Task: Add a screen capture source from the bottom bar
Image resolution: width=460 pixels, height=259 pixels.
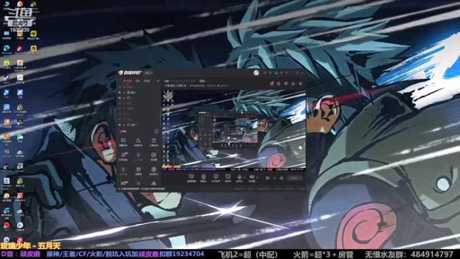Action: tap(191, 178)
